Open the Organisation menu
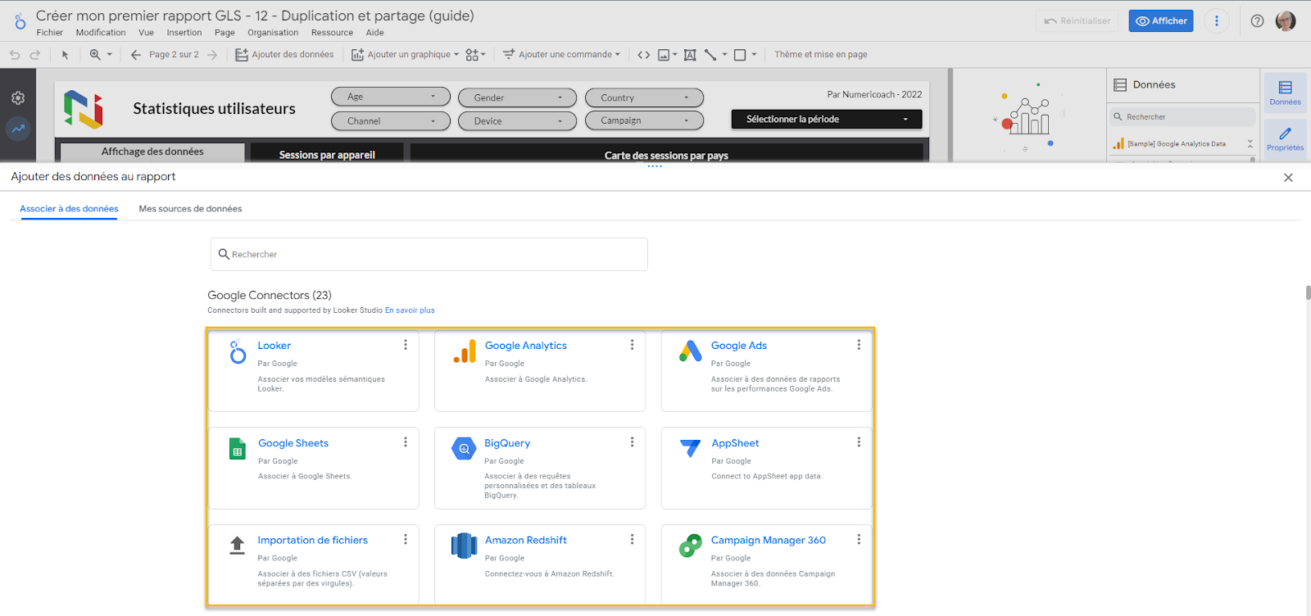This screenshot has height=616, width=1311. click(x=273, y=33)
